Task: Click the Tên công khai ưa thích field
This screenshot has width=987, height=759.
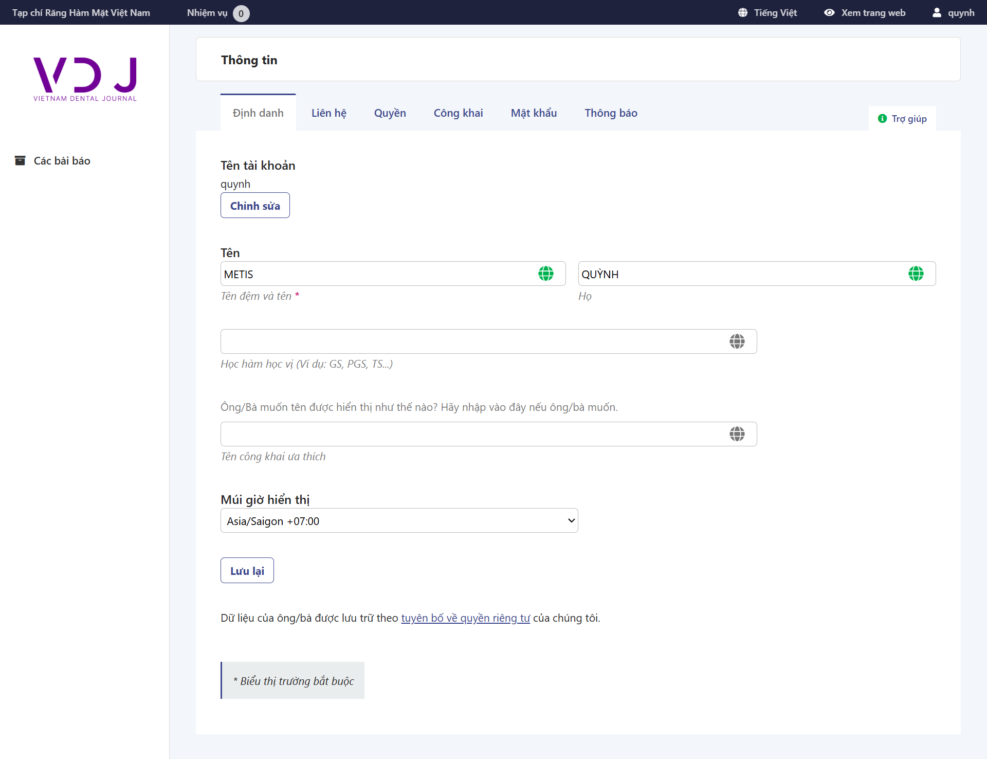Action: (x=488, y=434)
